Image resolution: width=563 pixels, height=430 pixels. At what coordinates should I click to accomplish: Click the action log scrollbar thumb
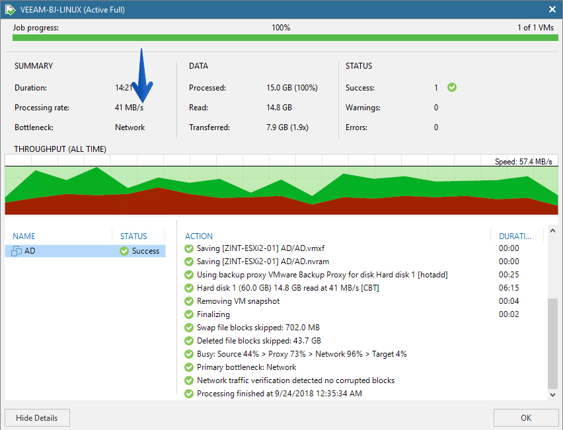click(552, 343)
